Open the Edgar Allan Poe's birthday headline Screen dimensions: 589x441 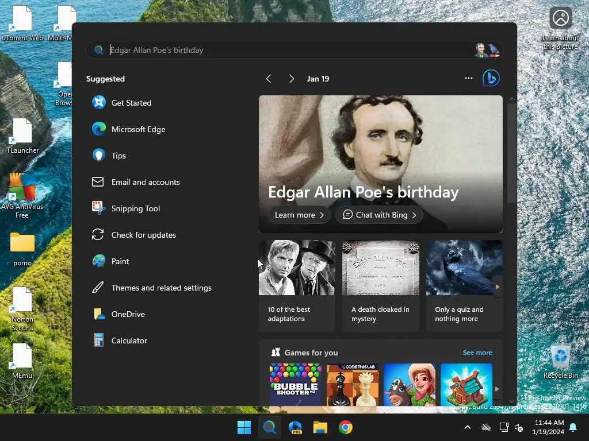pyautogui.click(x=364, y=192)
